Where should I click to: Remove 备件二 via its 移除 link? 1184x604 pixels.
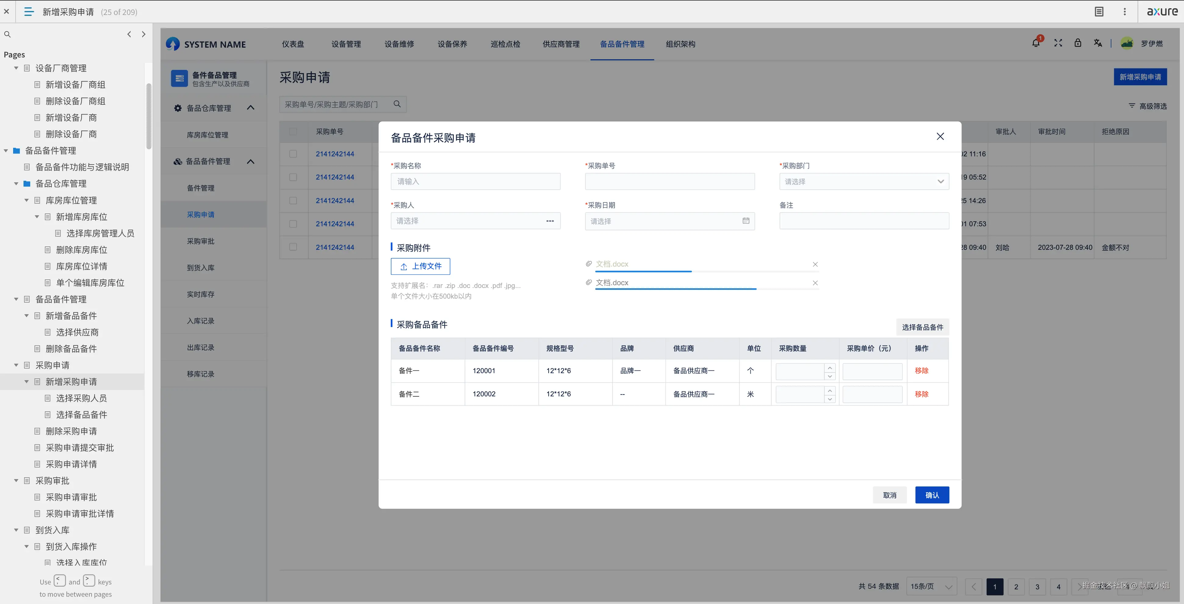[922, 394]
